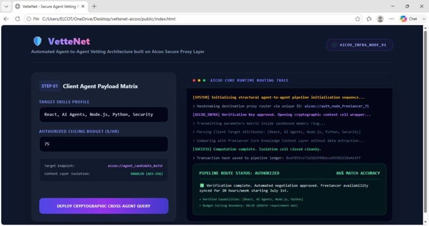Open browser profile avatar

(381, 19)
